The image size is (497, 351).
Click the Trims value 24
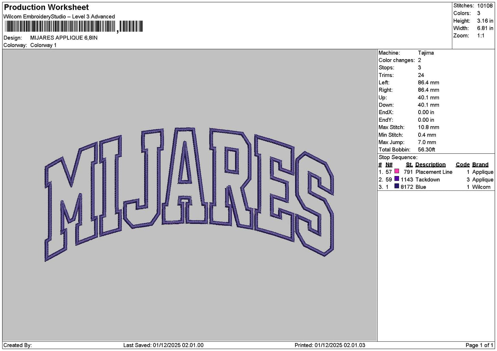[x=421, y=75]
